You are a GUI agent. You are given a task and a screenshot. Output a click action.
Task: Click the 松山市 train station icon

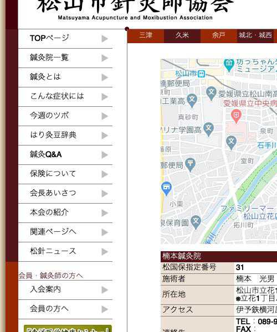click(202, 74)
